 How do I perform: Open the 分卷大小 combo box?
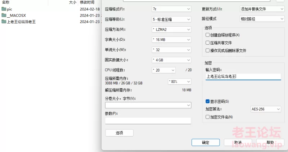[x=148, y=105]
